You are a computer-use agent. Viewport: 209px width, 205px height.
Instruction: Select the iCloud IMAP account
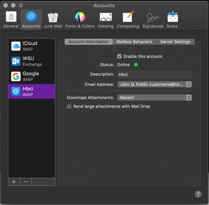click(x=32, y=46)
